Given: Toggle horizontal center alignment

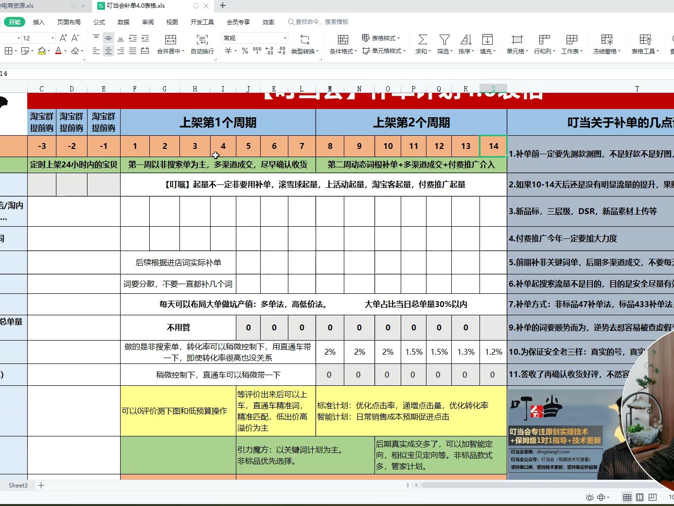Looking at the screenshot, I should click(108, 51).
